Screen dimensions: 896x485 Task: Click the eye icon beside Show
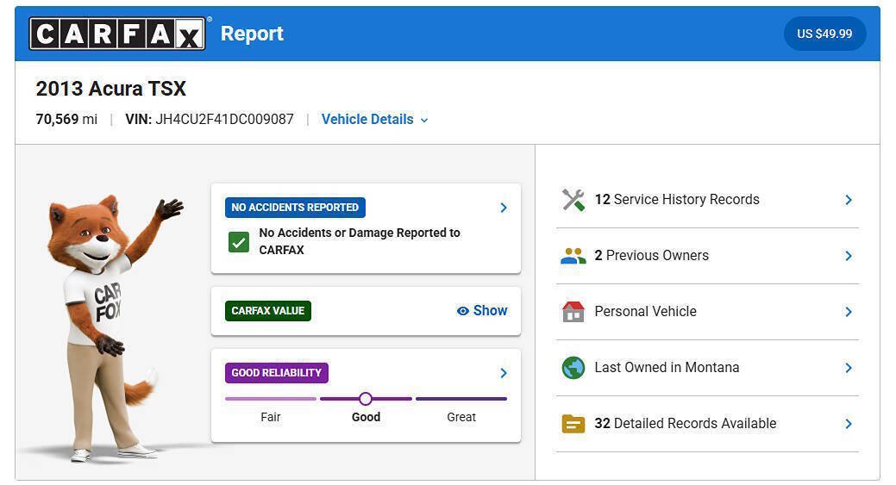click(x=463, y=311)
